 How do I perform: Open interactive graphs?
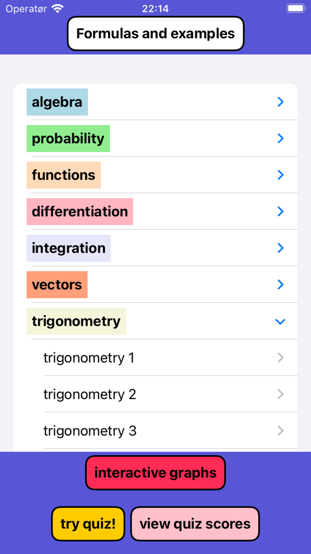(x=155, y=473)
